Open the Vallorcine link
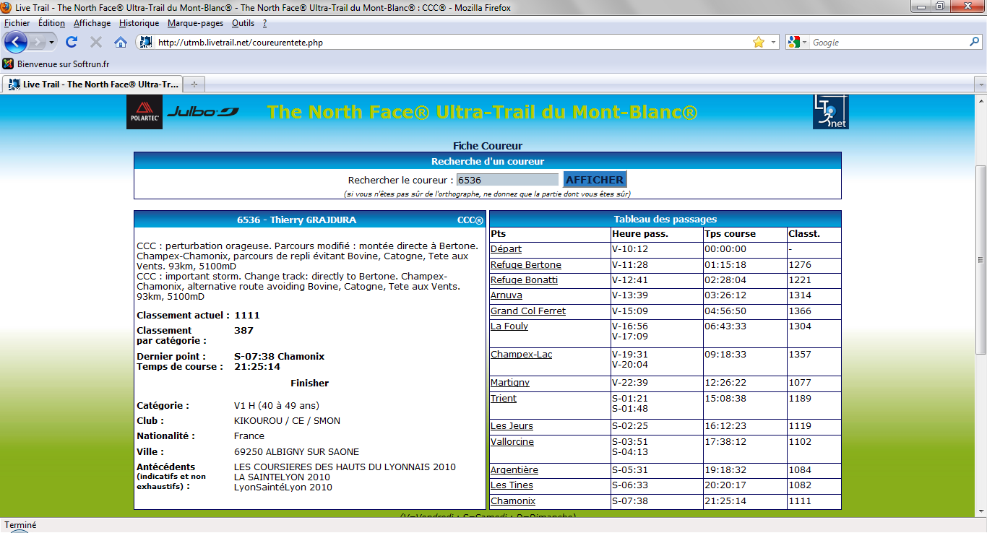Viewport: 987px width, 533px height. click(x=512, y=442)
